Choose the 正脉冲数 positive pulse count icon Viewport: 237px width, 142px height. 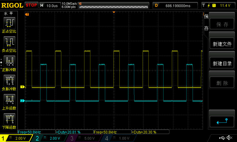point(9,61)
